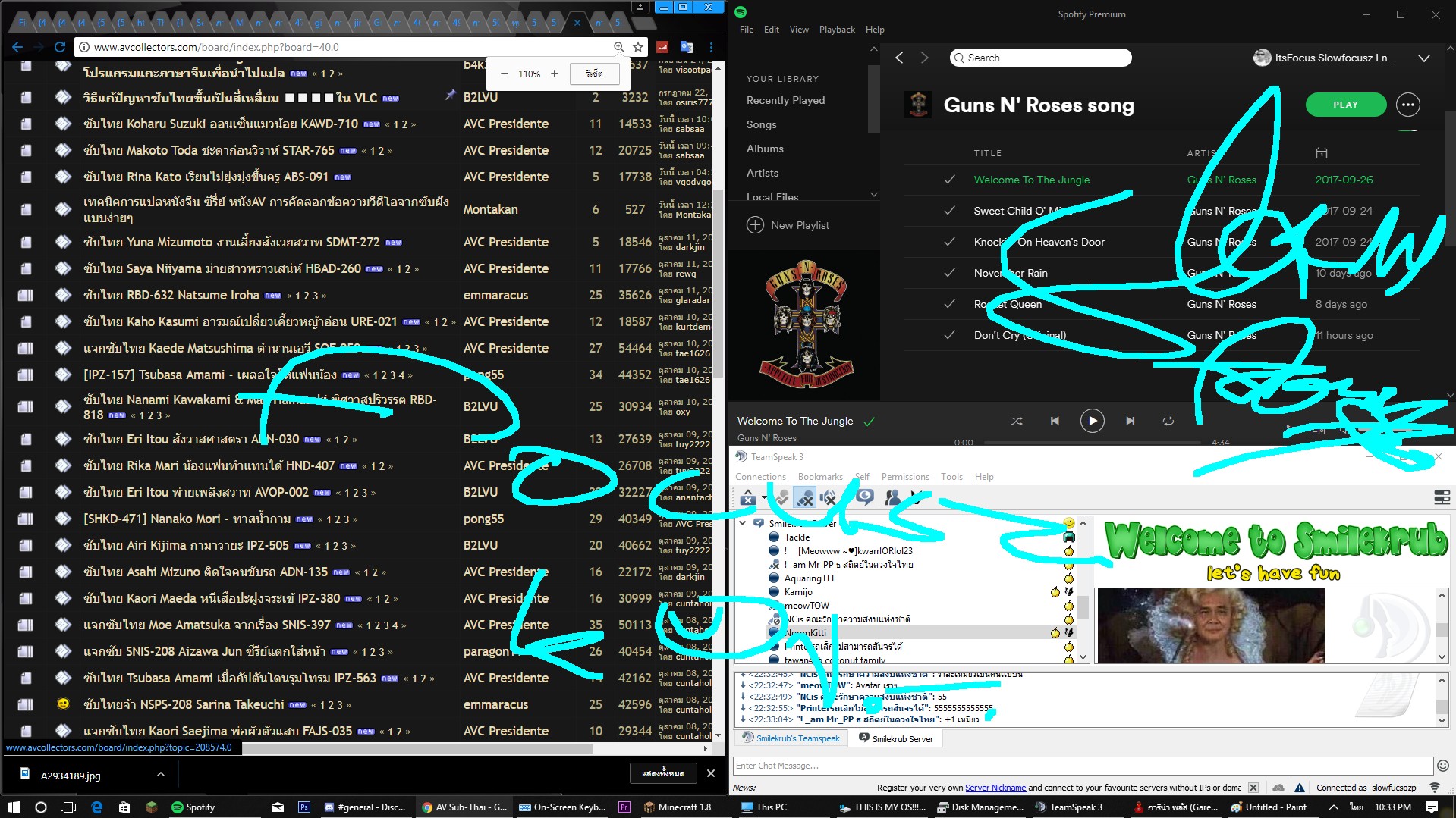Switch to the Smilekrub Server chat tab
This screenshot has width=1456, height=818.
coord(896,738)
